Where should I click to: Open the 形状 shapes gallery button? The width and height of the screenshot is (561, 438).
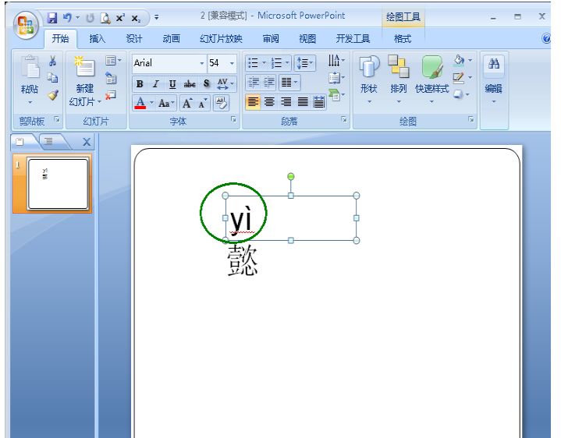pos(369,79)
